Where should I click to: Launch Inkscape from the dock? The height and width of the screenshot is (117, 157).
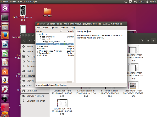[5, 98]
